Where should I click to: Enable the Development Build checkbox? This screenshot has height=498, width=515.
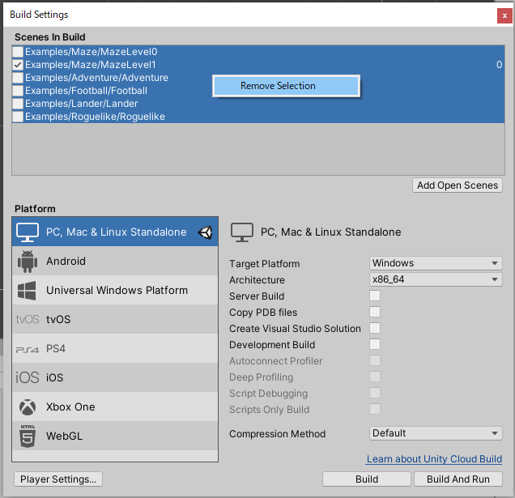click(375, 344)
